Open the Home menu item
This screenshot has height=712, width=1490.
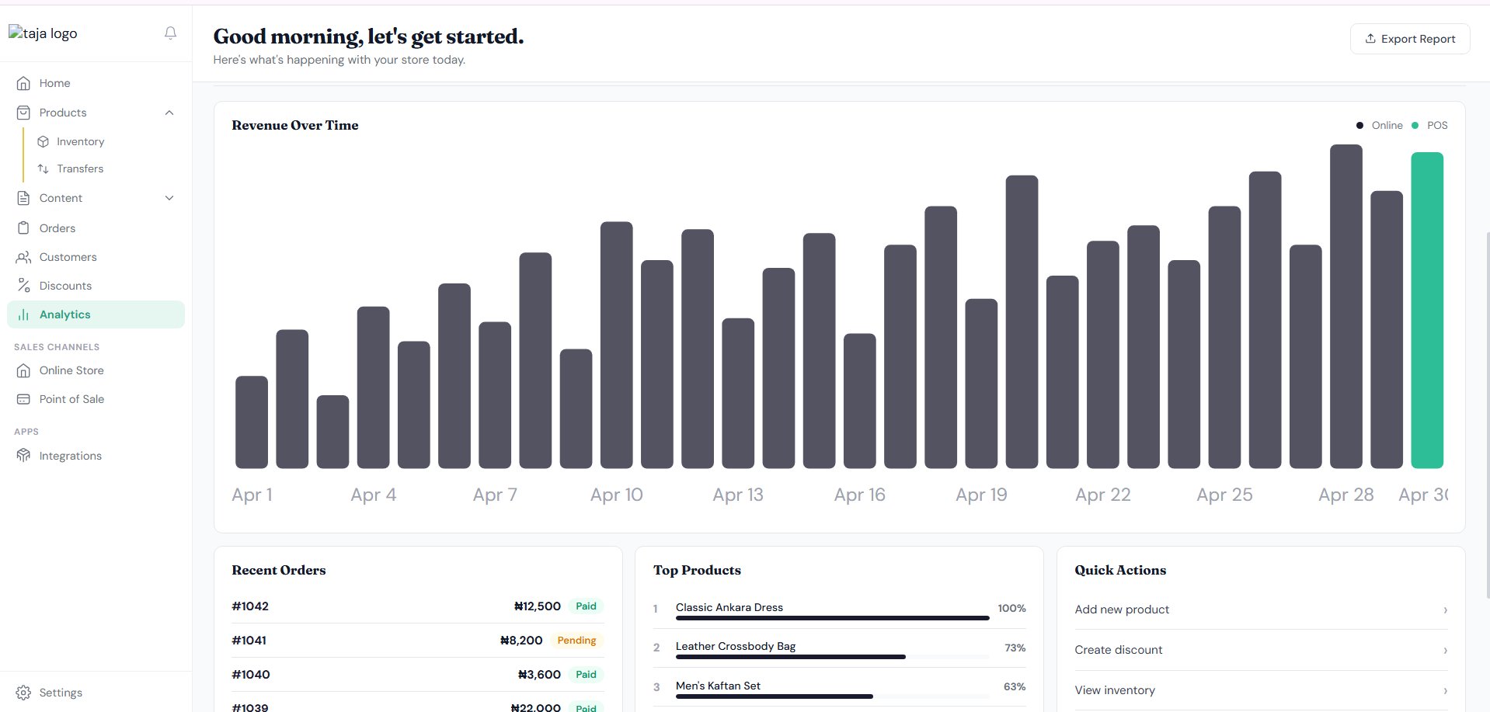click(x=96, y=83)
